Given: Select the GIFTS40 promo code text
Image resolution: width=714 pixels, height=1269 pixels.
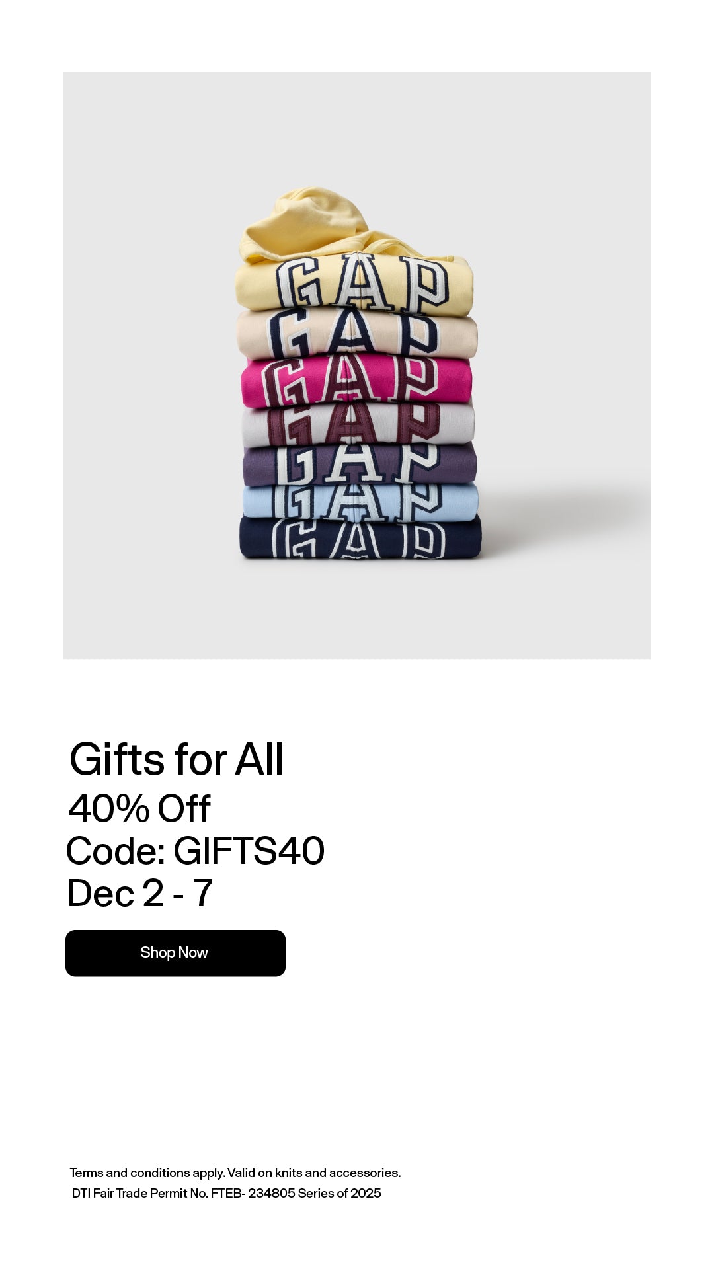Looking at the screenshot, I should pyautogui.click(x=249, y=851).
